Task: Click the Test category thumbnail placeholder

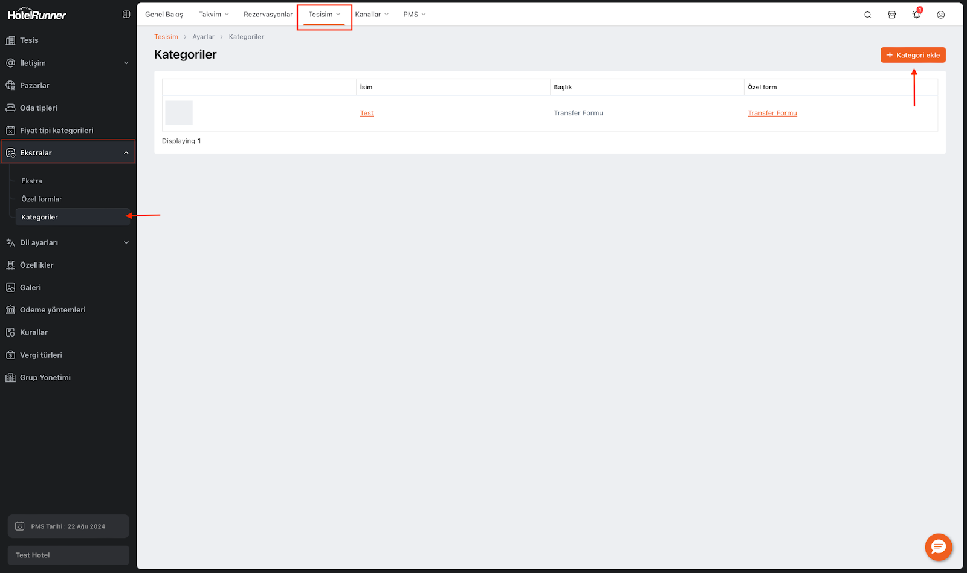Action: pyautogui.click(x=179, y=113)
